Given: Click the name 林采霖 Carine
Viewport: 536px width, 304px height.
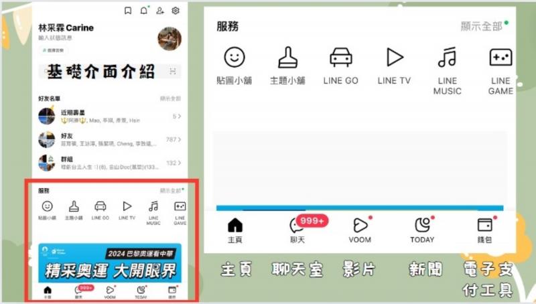Looking at the screenshot, I should 66,27.
